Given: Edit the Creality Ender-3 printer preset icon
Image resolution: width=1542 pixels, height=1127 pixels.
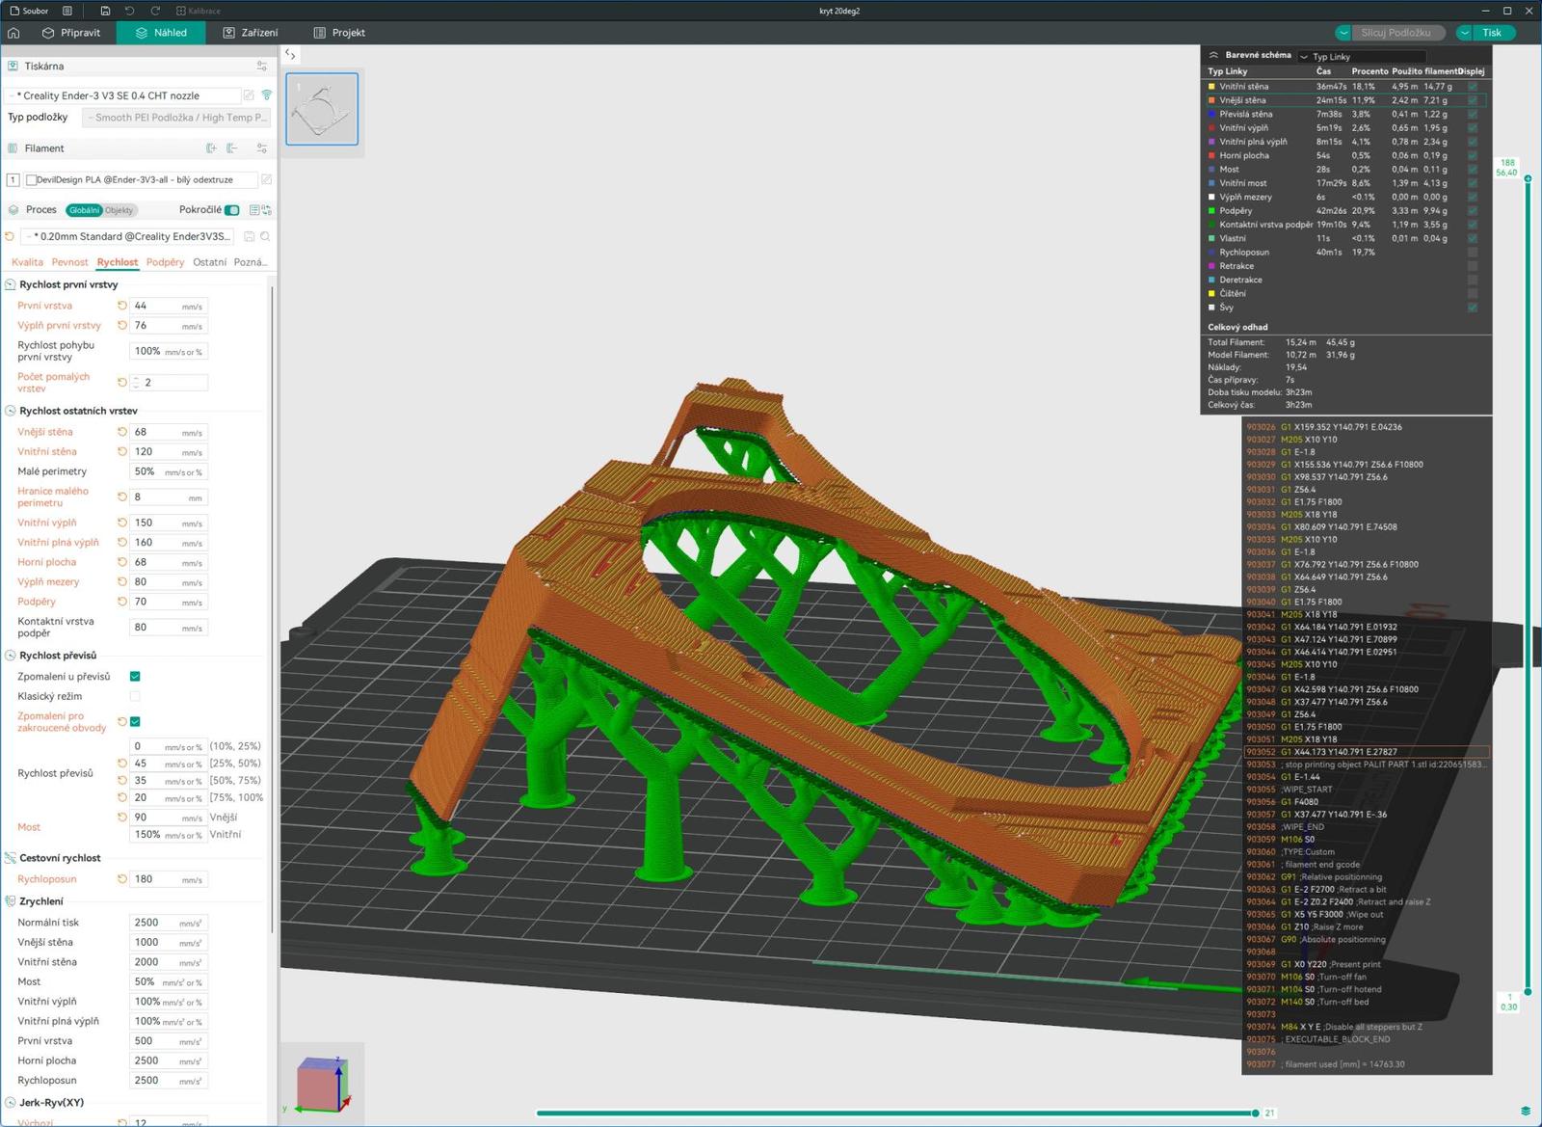Looking at the screenshot, I should [249, 95].
